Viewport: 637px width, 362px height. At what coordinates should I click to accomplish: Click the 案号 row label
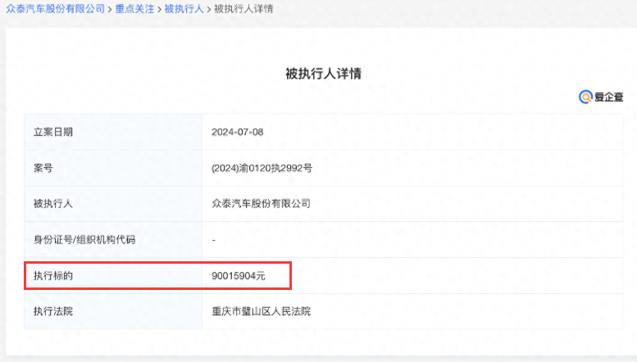[43, 168]
